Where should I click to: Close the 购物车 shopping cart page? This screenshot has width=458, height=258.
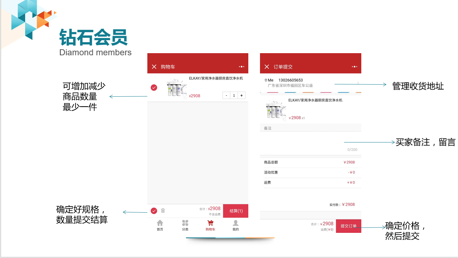pos(154,67)
